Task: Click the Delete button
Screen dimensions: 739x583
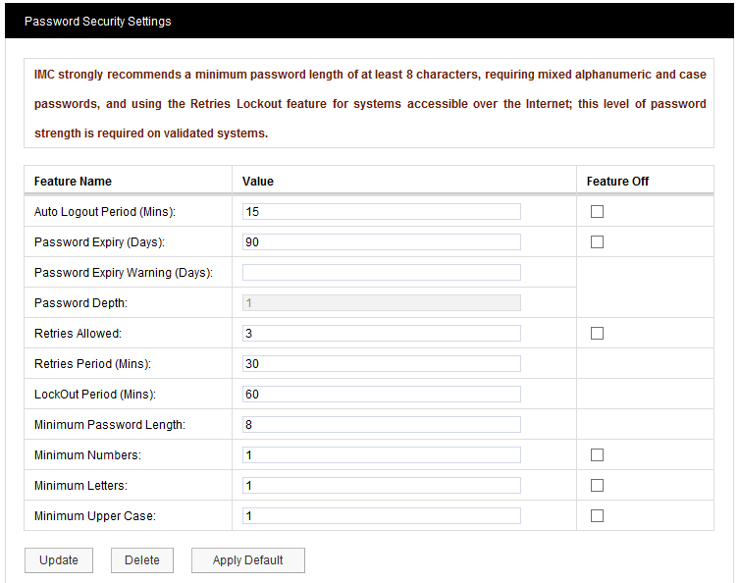Action: (x=142, y=560)
